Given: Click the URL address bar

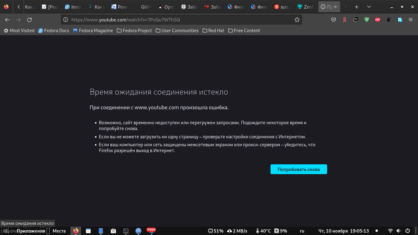Looking at the screenshot, I should coord(181,20).
